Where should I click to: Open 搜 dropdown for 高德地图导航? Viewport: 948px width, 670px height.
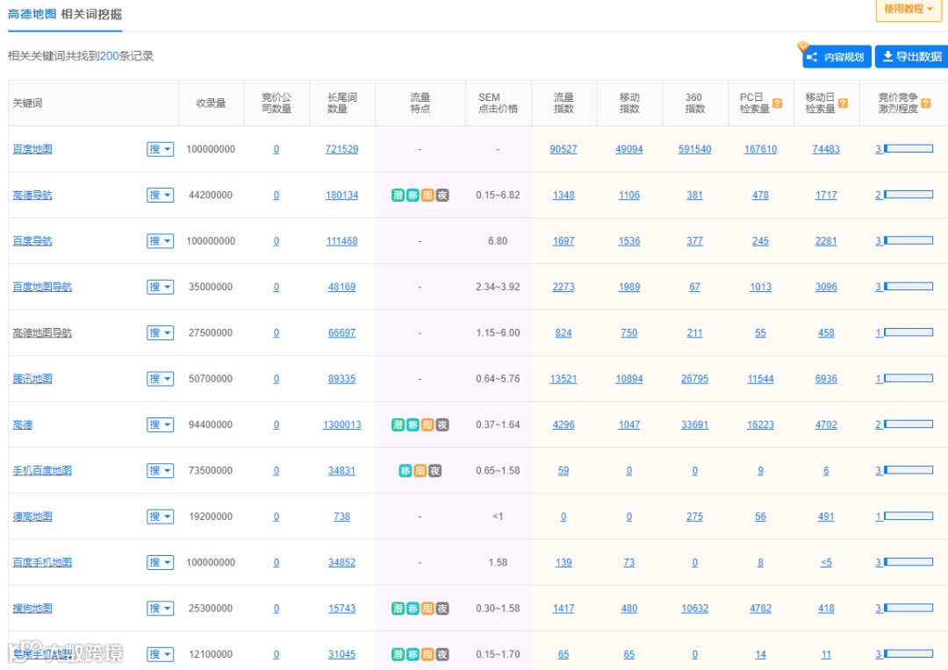(161, 333)
